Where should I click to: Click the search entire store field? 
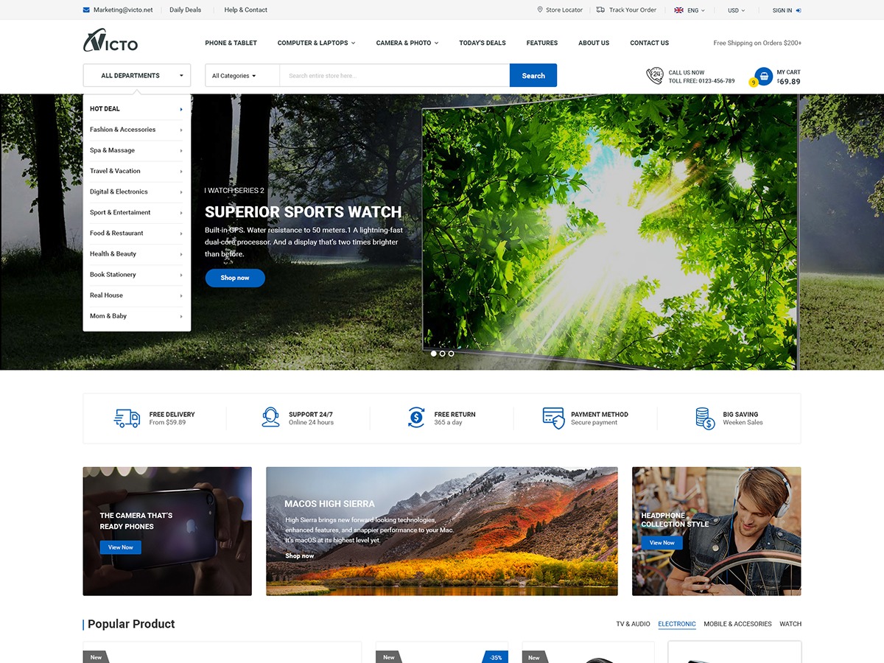(x=394, y=76)
